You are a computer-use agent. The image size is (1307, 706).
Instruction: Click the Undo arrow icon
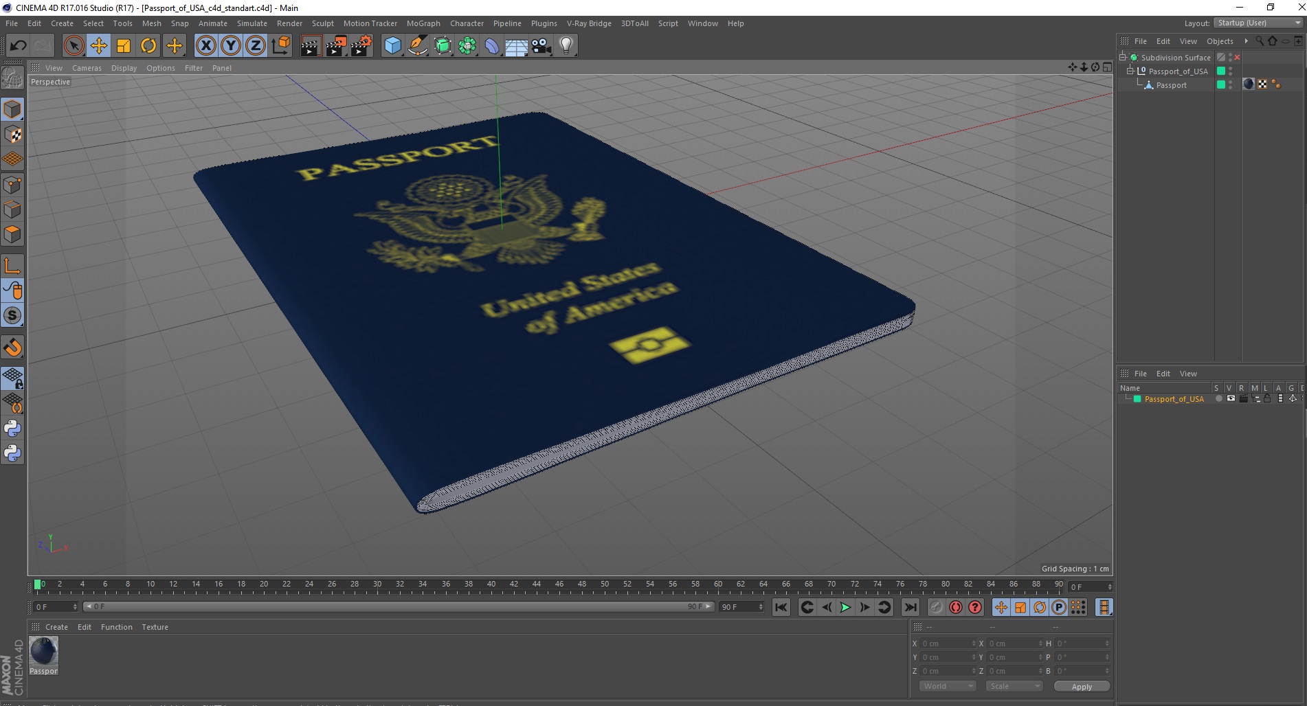[x=19, y=46]
